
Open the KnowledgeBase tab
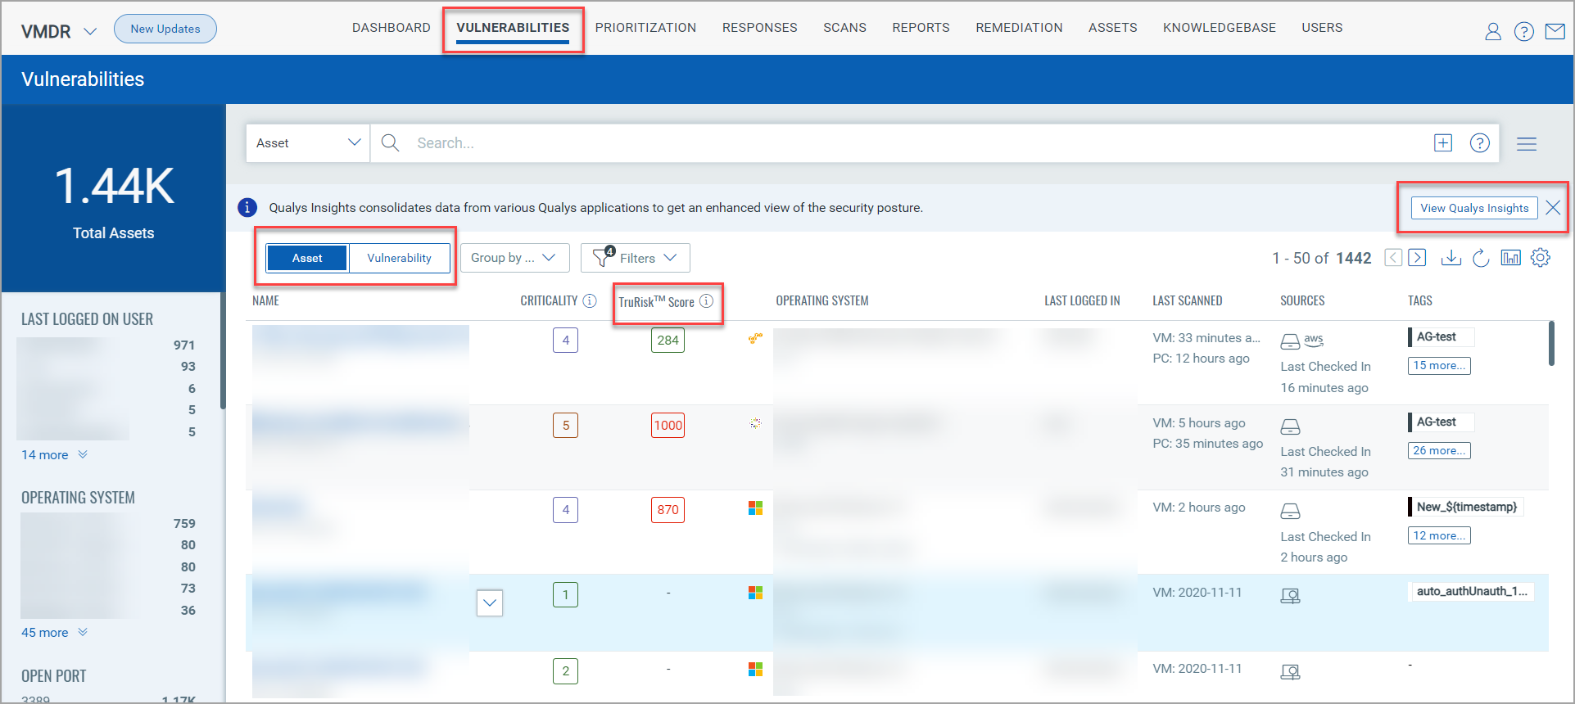pyautogui.click(x=1220, y=28)
